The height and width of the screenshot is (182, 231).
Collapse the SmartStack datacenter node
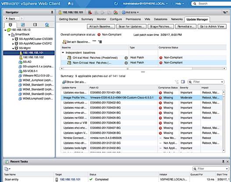[x=9, y=35]
